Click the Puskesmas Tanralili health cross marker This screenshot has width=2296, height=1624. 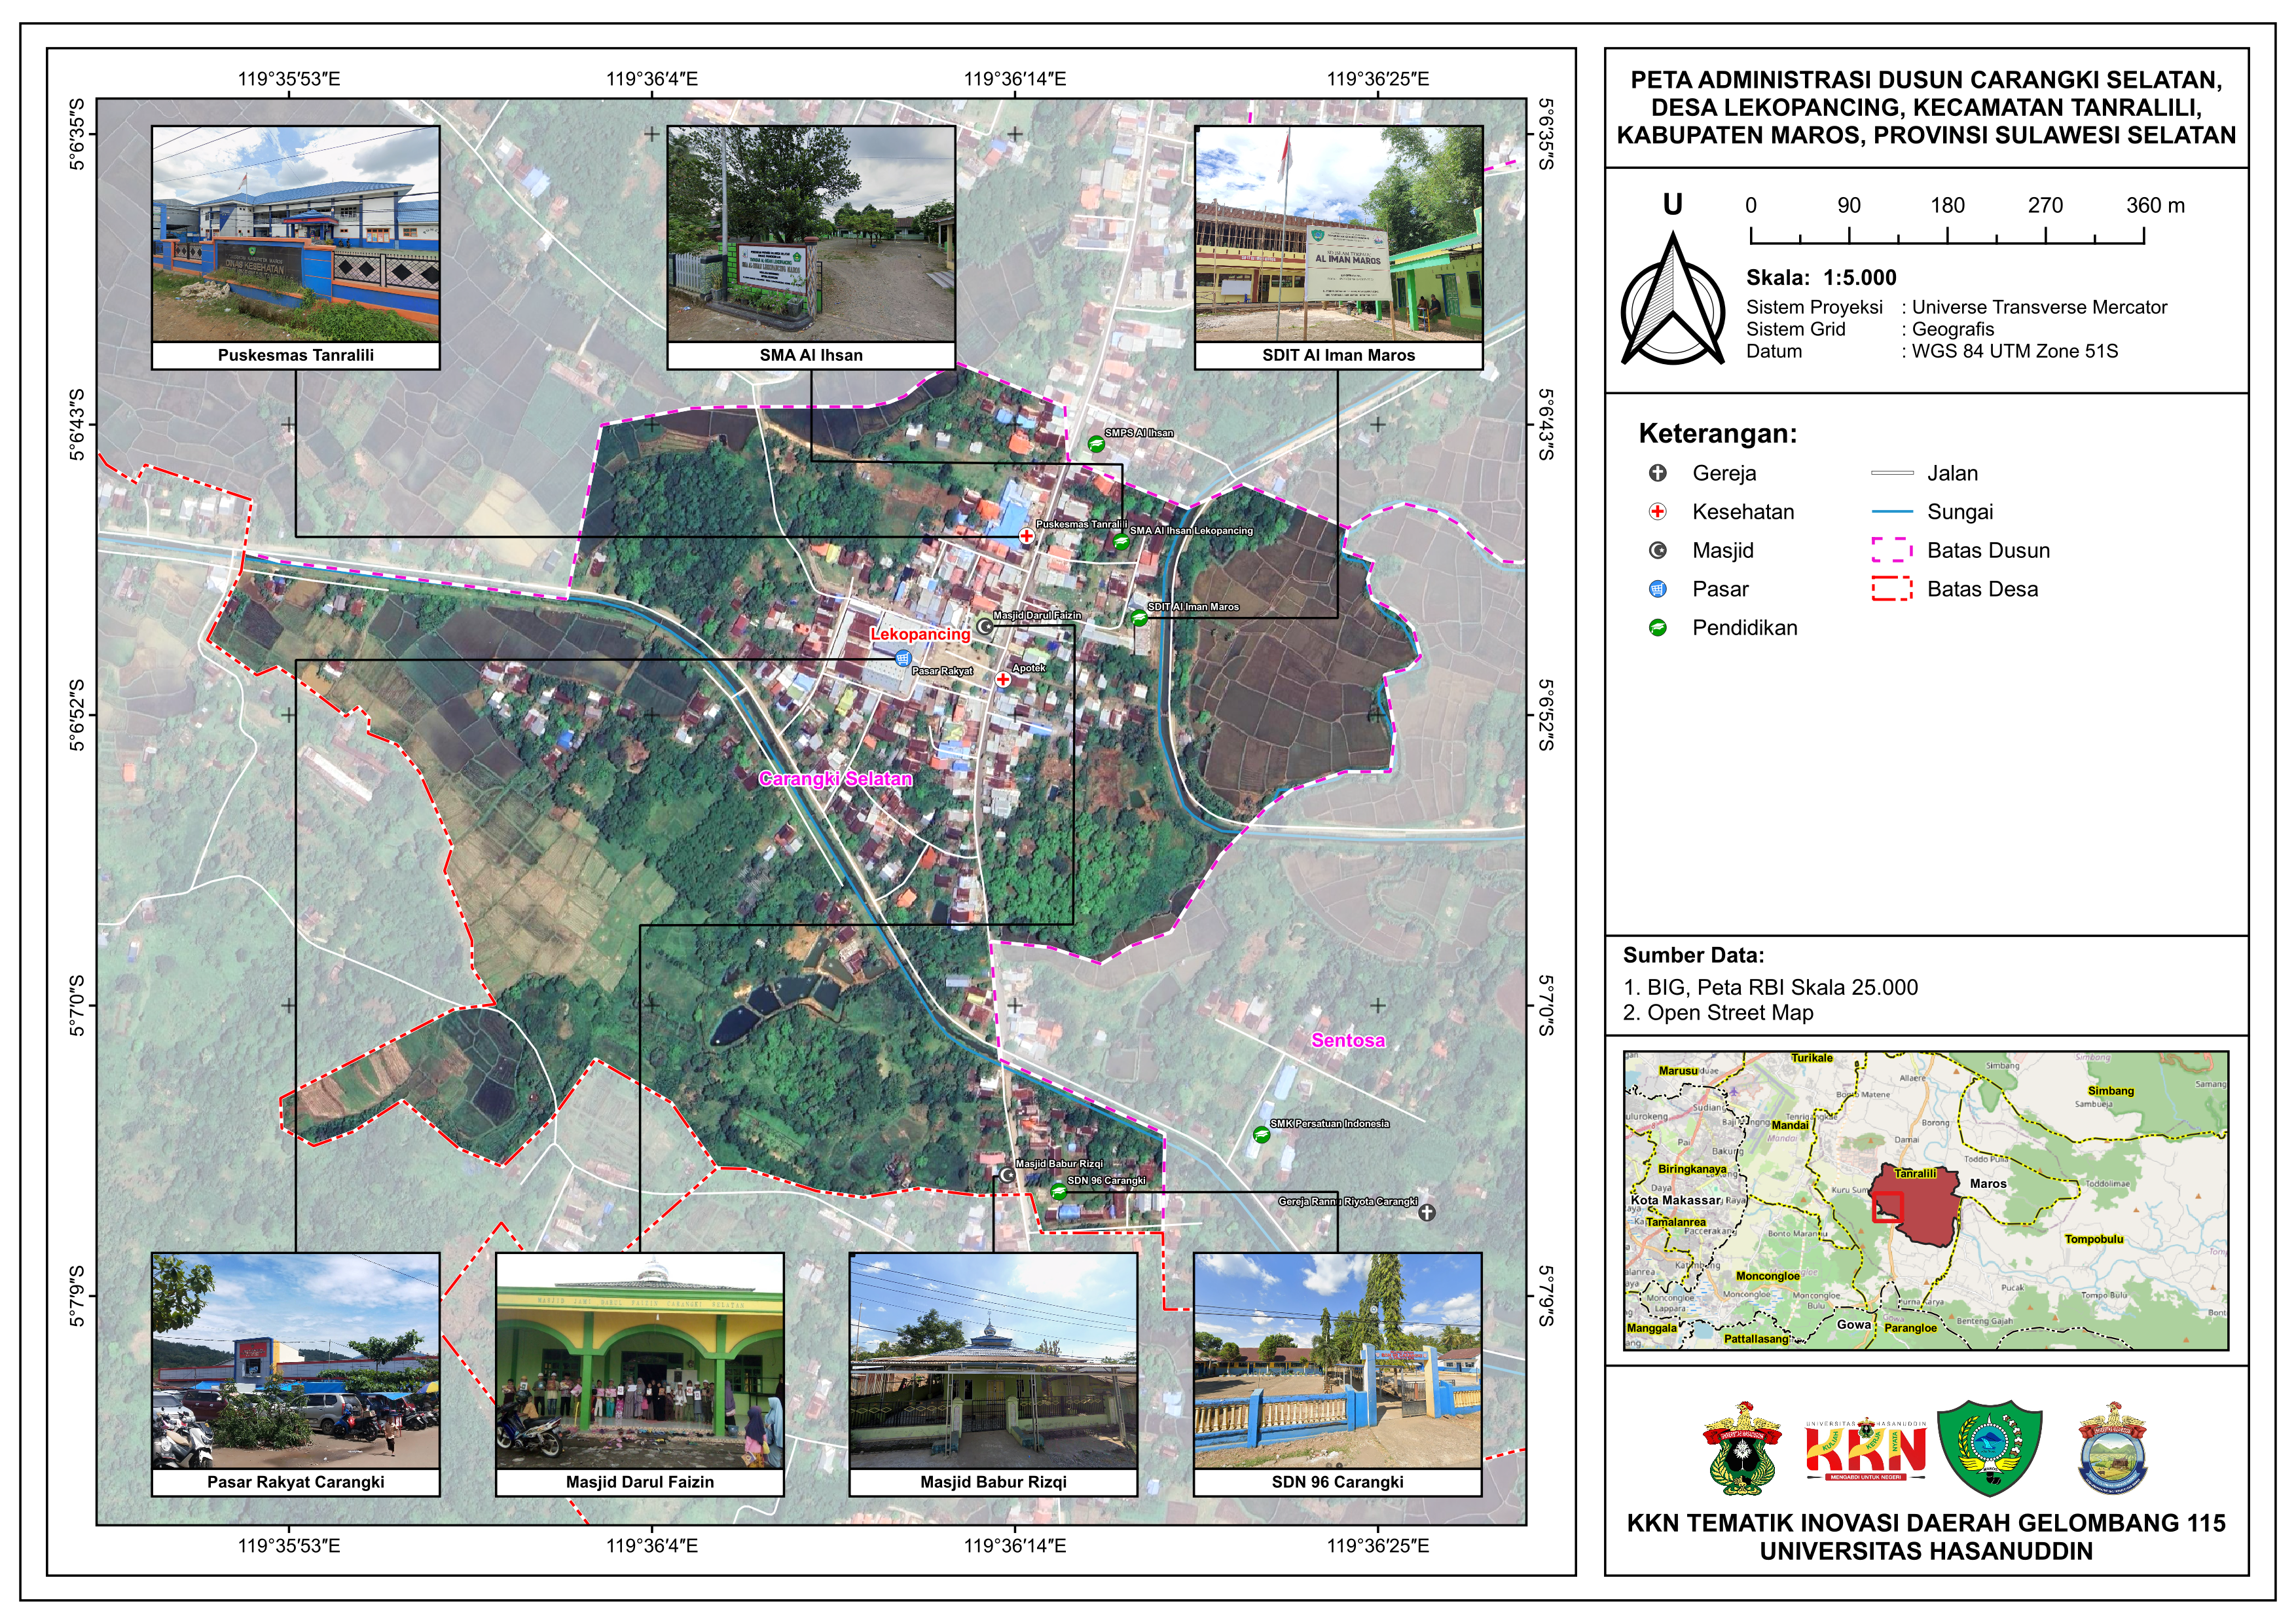[1026, 536]
